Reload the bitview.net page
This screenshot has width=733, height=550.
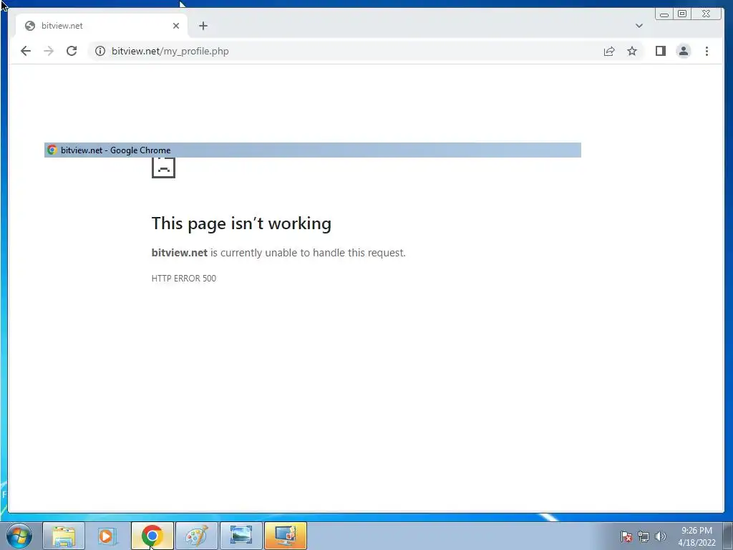72,51
